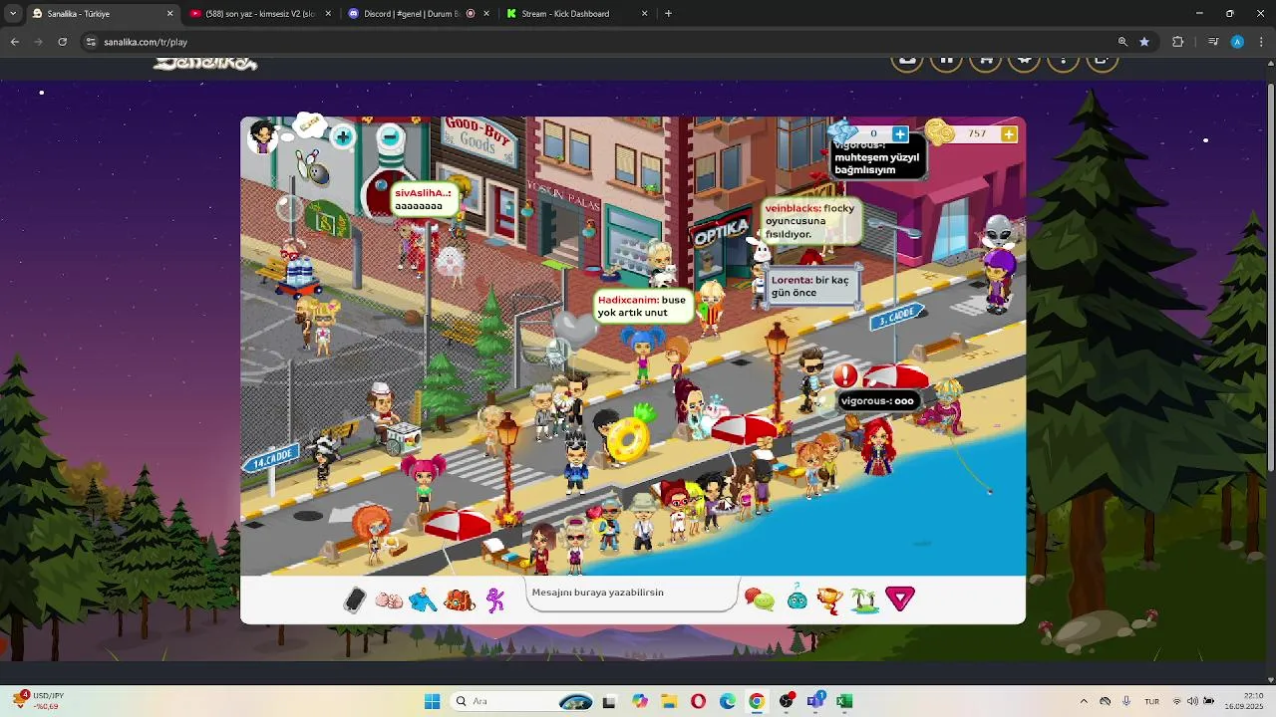
Task: Open File Explorer from the taskbar
Action: coord(668,701)
